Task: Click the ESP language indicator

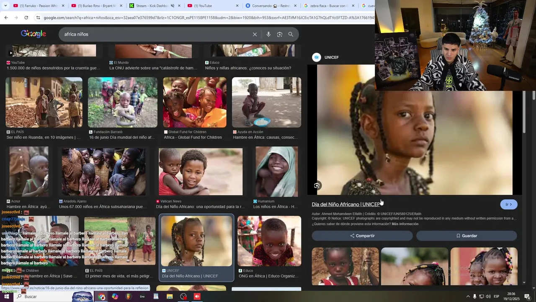Action: point(497,297)
